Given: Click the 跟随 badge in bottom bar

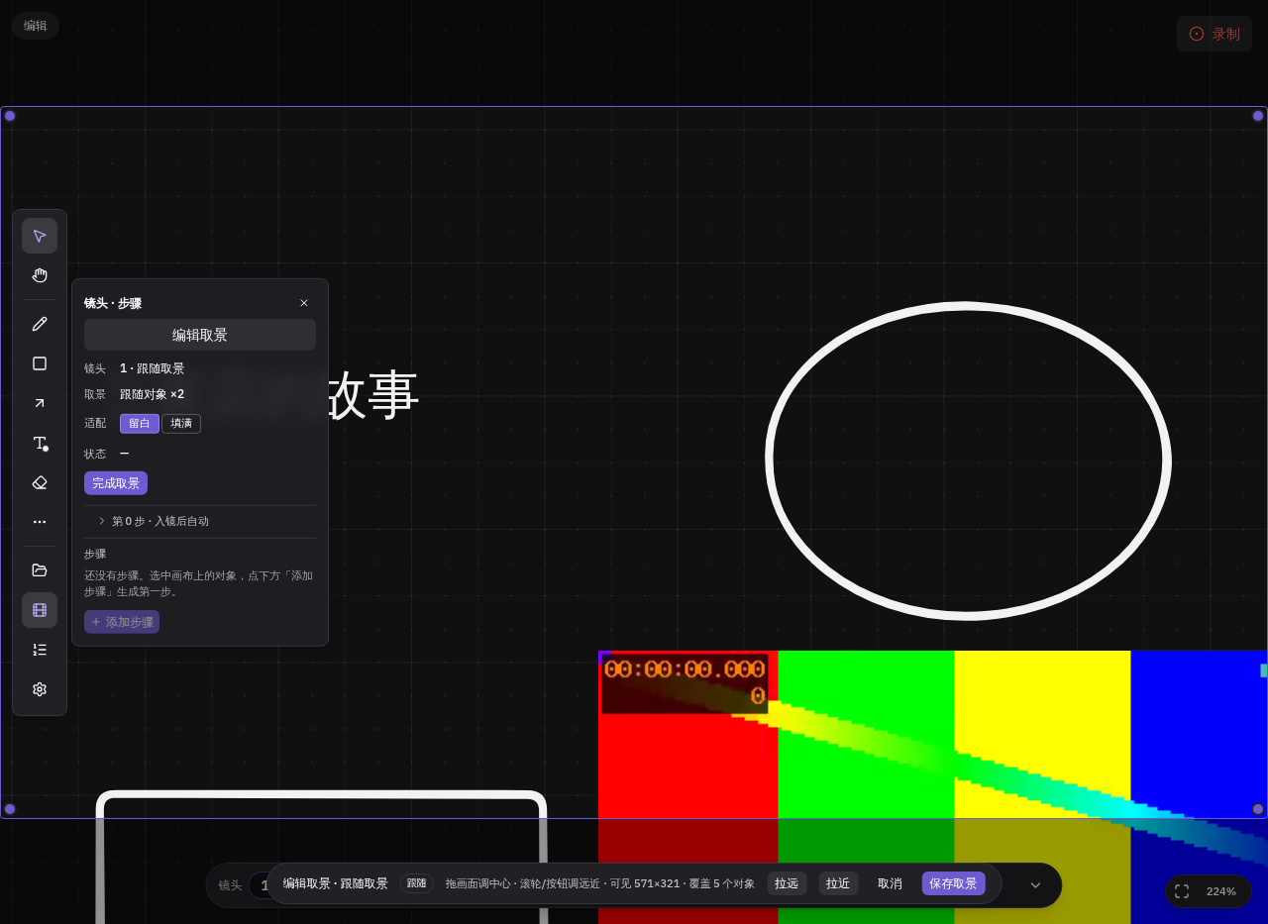Looking at the screenshot, I should point(417,883).
